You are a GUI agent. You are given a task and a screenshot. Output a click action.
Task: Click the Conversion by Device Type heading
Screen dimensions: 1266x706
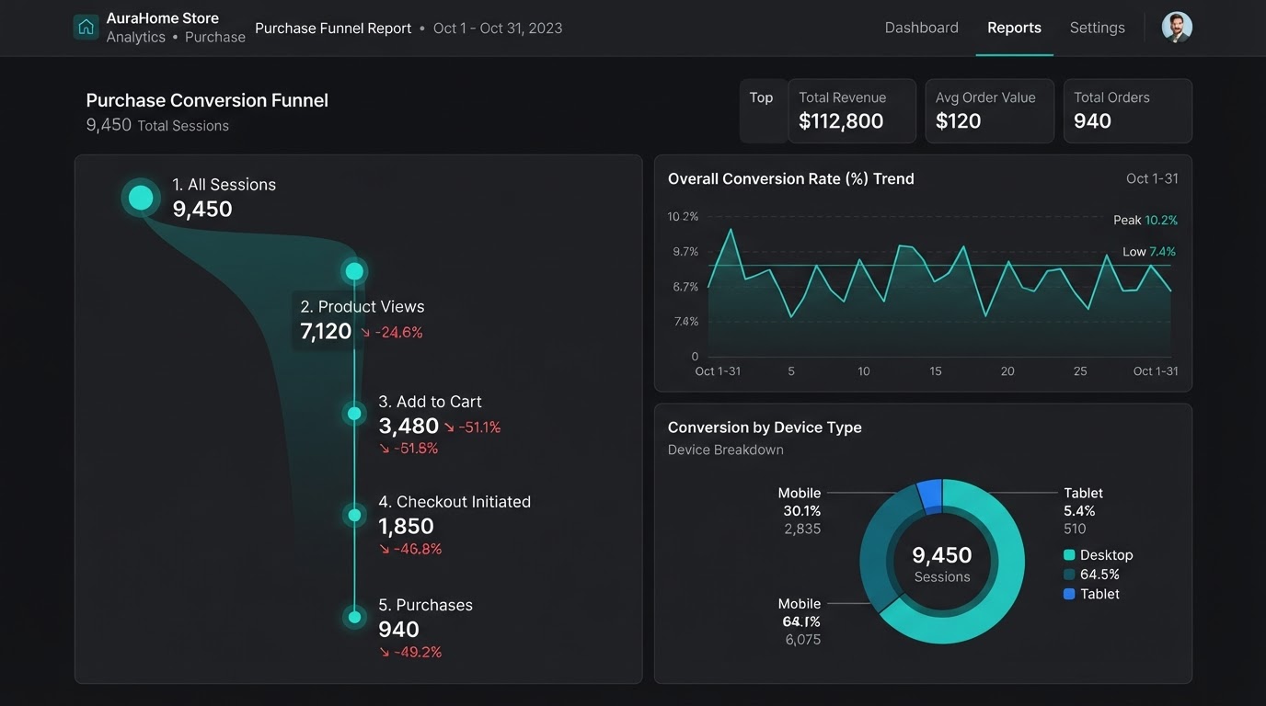pyautogui.click(x=765, y=427)
